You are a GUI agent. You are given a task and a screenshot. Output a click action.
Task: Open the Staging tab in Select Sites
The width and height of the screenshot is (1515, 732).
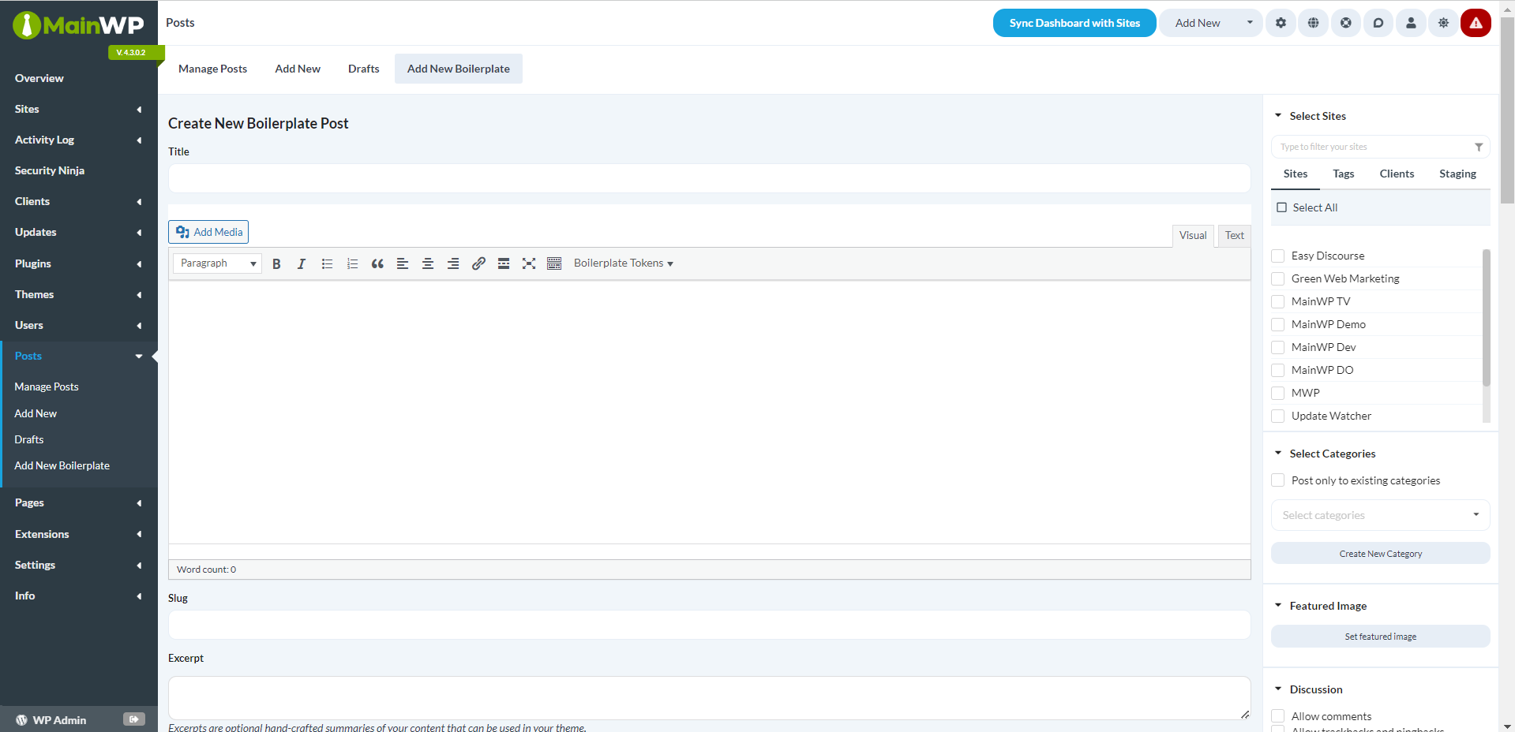click(1457, 174)
